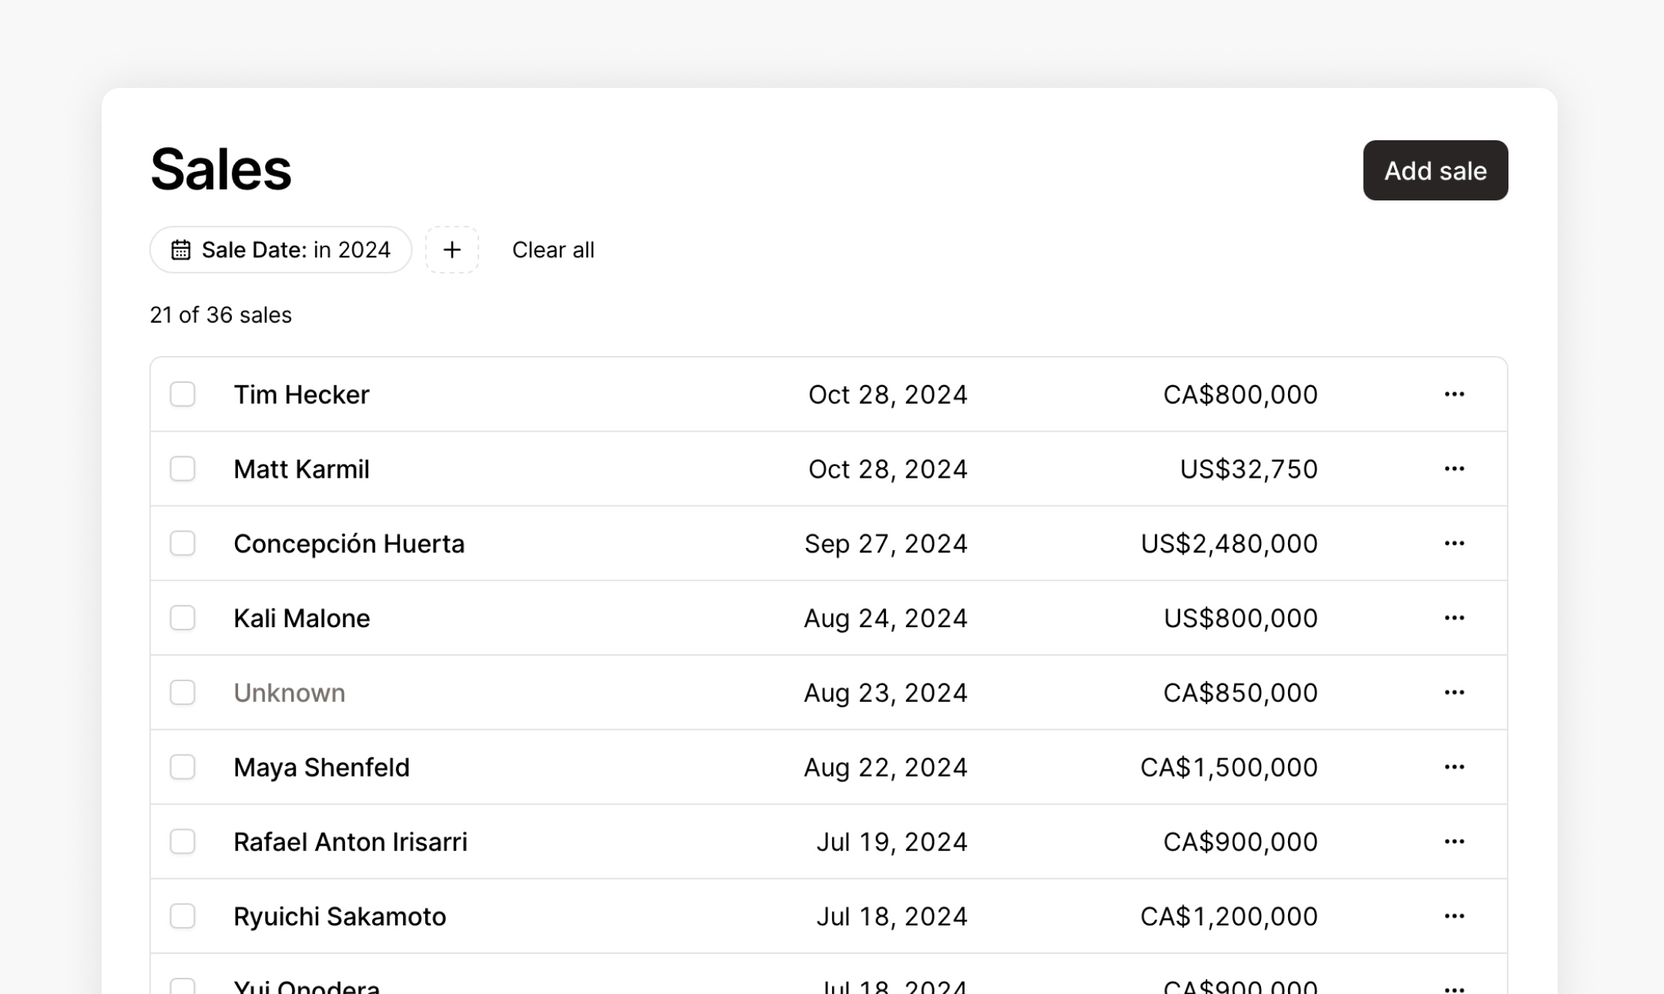Open the Ryuichi Sakamoto sale

point(340,916)
